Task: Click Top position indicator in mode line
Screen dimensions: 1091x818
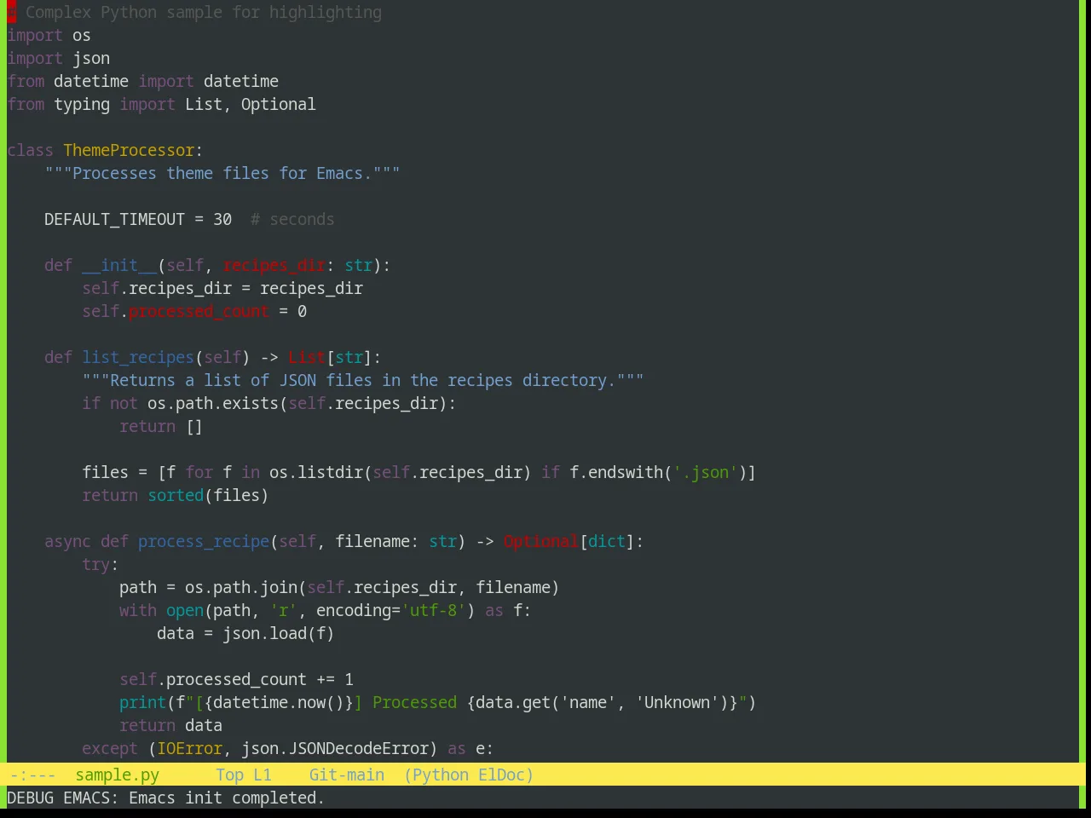Action: pyautogui.click(x=229, y=775)
